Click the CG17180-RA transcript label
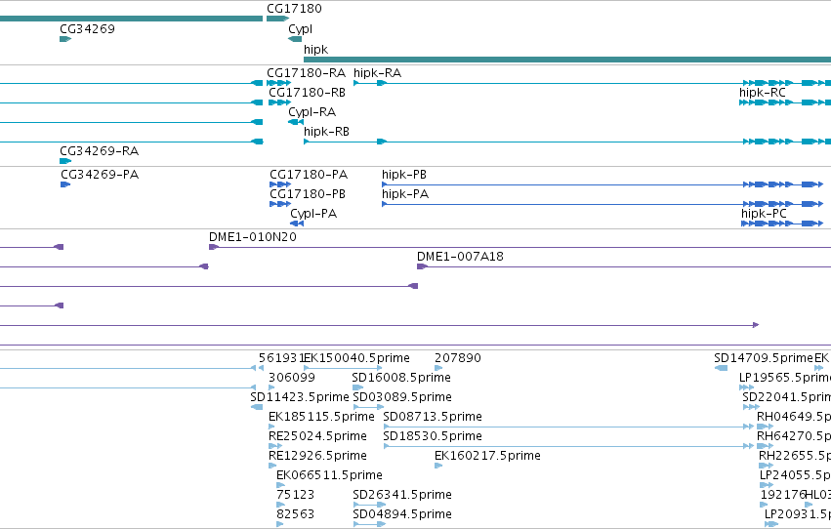Viewport: 831px width, 529px height. (x=306, y=73)
